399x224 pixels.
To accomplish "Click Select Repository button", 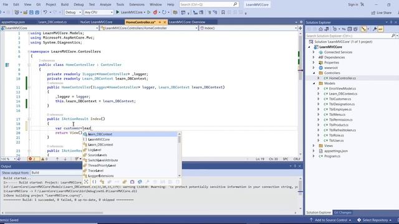I will coord(375,220).
